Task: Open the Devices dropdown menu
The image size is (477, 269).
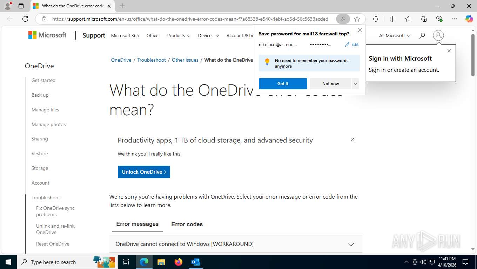Action: click(208, 35)
